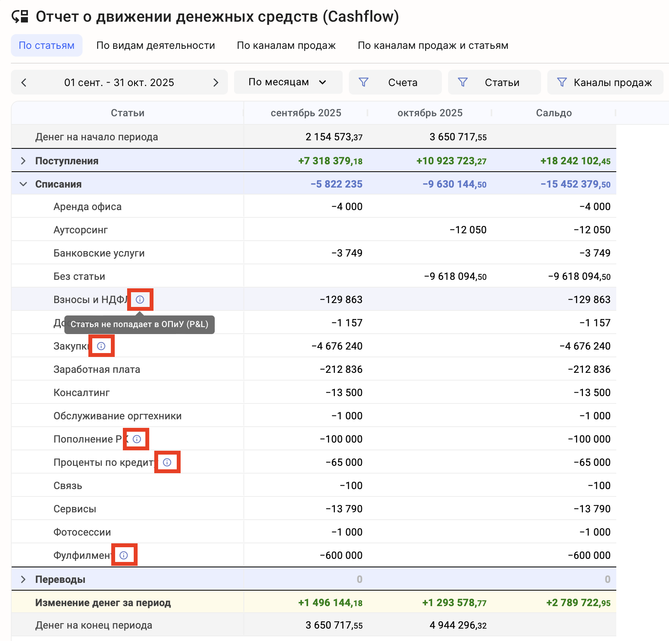
Task: Click info icon next to Пополнение РК
Action: tap(137, 439)
